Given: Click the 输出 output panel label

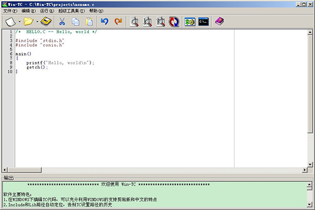Looking at the screenshot, I should click(x=9, y=178).
